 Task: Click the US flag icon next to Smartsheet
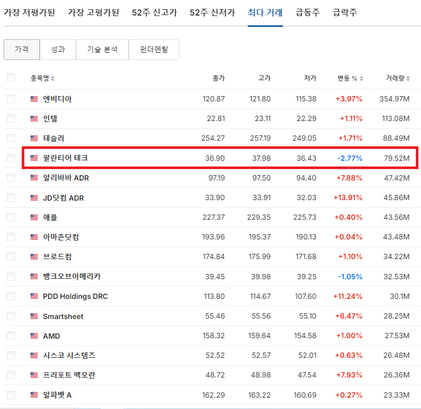[34, 316]
